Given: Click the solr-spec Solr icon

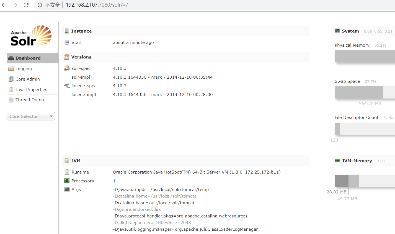Looking at the screenshot, I should click(x=67, y=68).
